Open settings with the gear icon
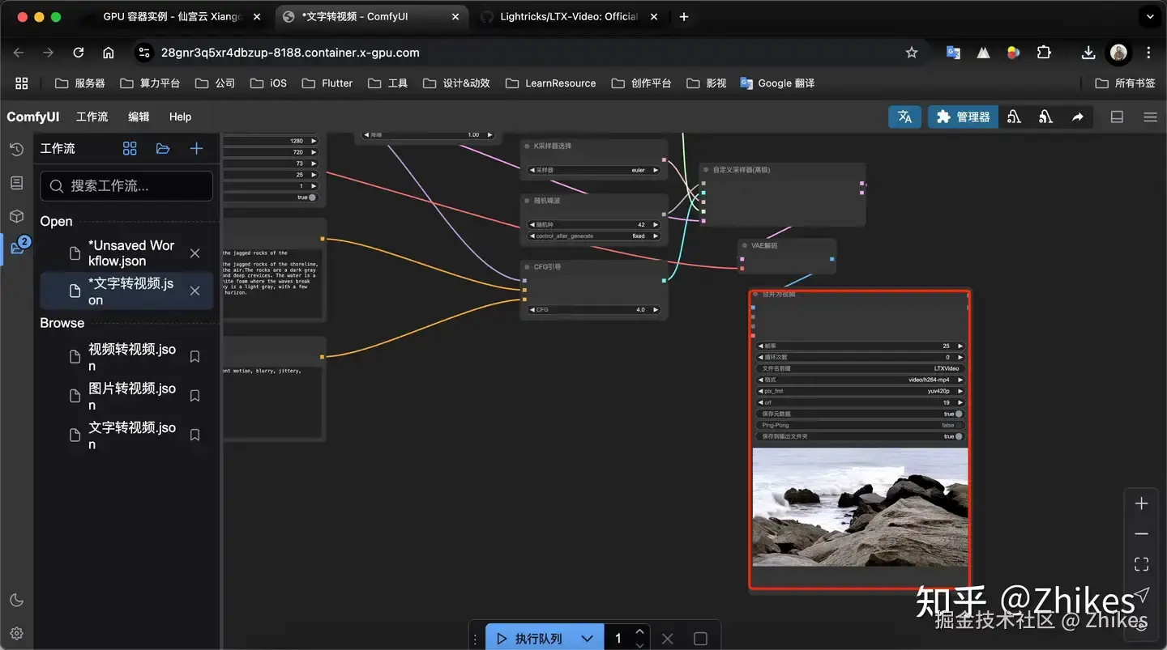This screenshot has height=650, width=1167. (16, 633)
